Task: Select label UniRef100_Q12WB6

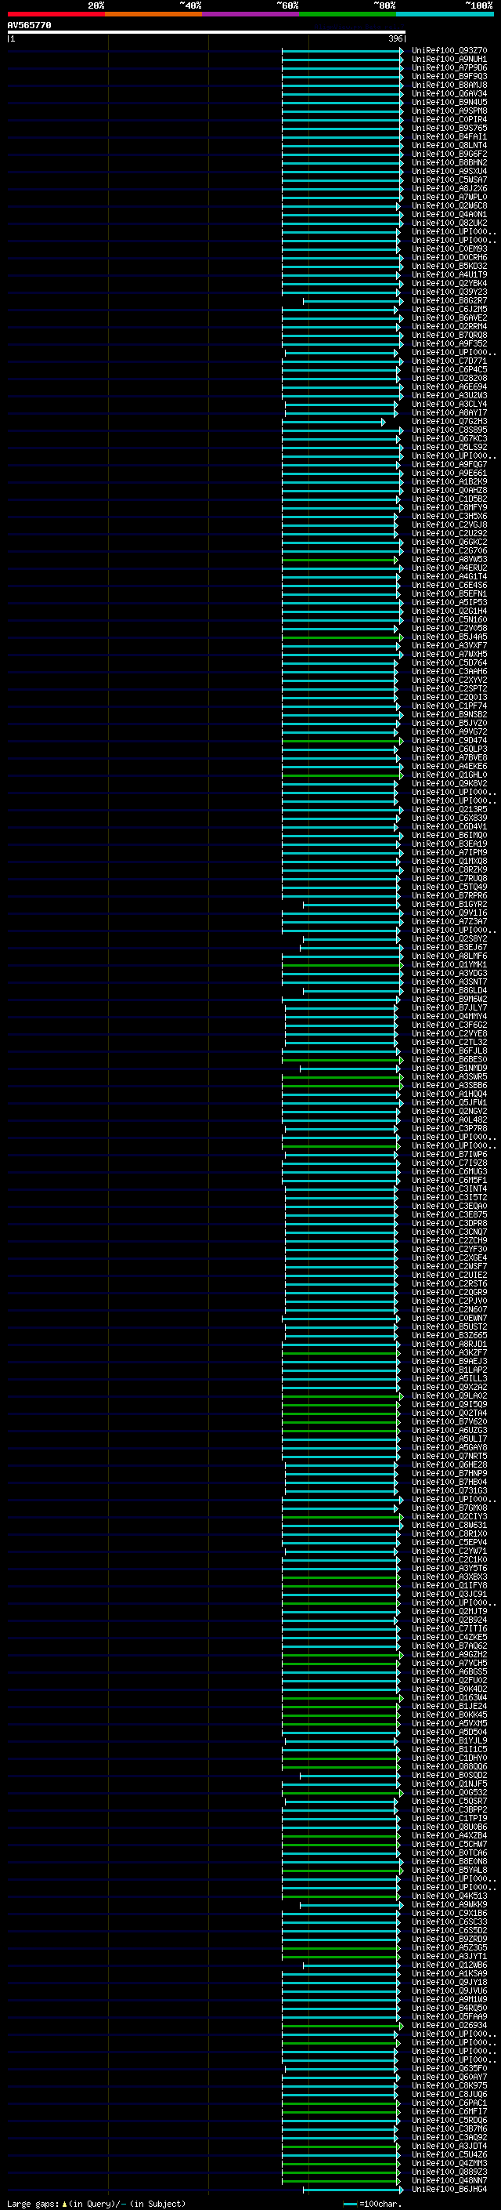Action: 449,1965
